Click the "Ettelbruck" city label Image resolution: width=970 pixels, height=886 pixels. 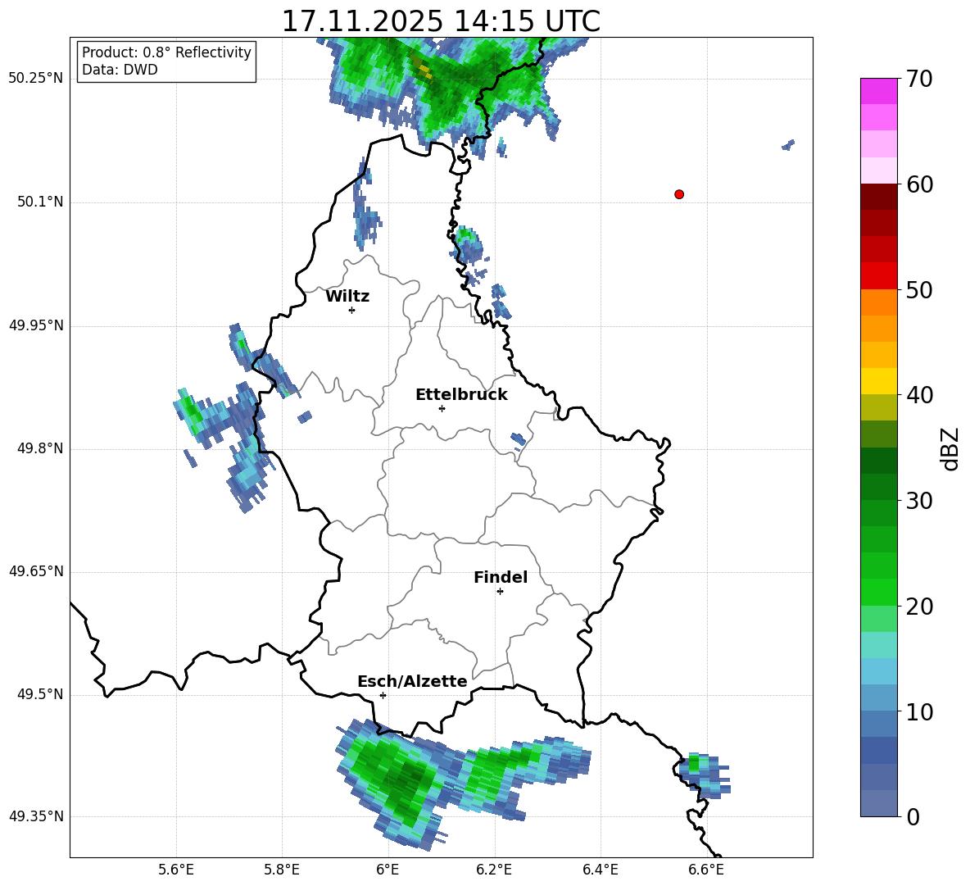coord(461,395)
